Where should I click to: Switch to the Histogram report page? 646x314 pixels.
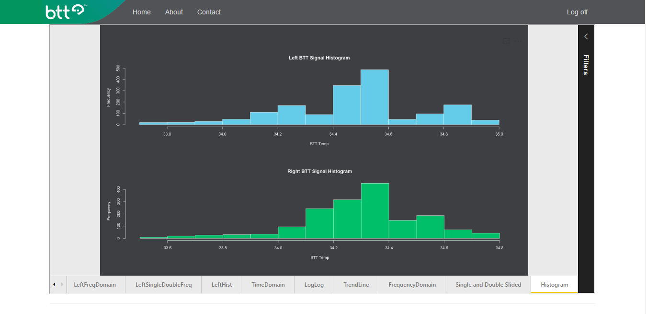(x=554, y=284)
